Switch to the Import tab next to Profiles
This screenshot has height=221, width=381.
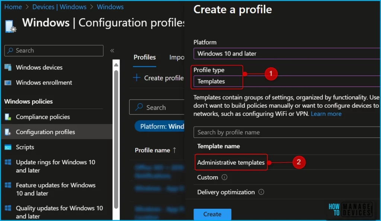pyautogui.click(x=177, y=57)
